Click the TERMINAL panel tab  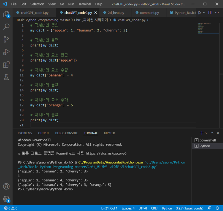pyautogui.click(x=91, y=133)
